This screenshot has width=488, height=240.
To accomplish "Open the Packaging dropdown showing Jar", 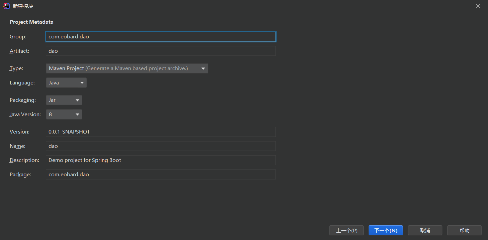I will click(64, 100).
